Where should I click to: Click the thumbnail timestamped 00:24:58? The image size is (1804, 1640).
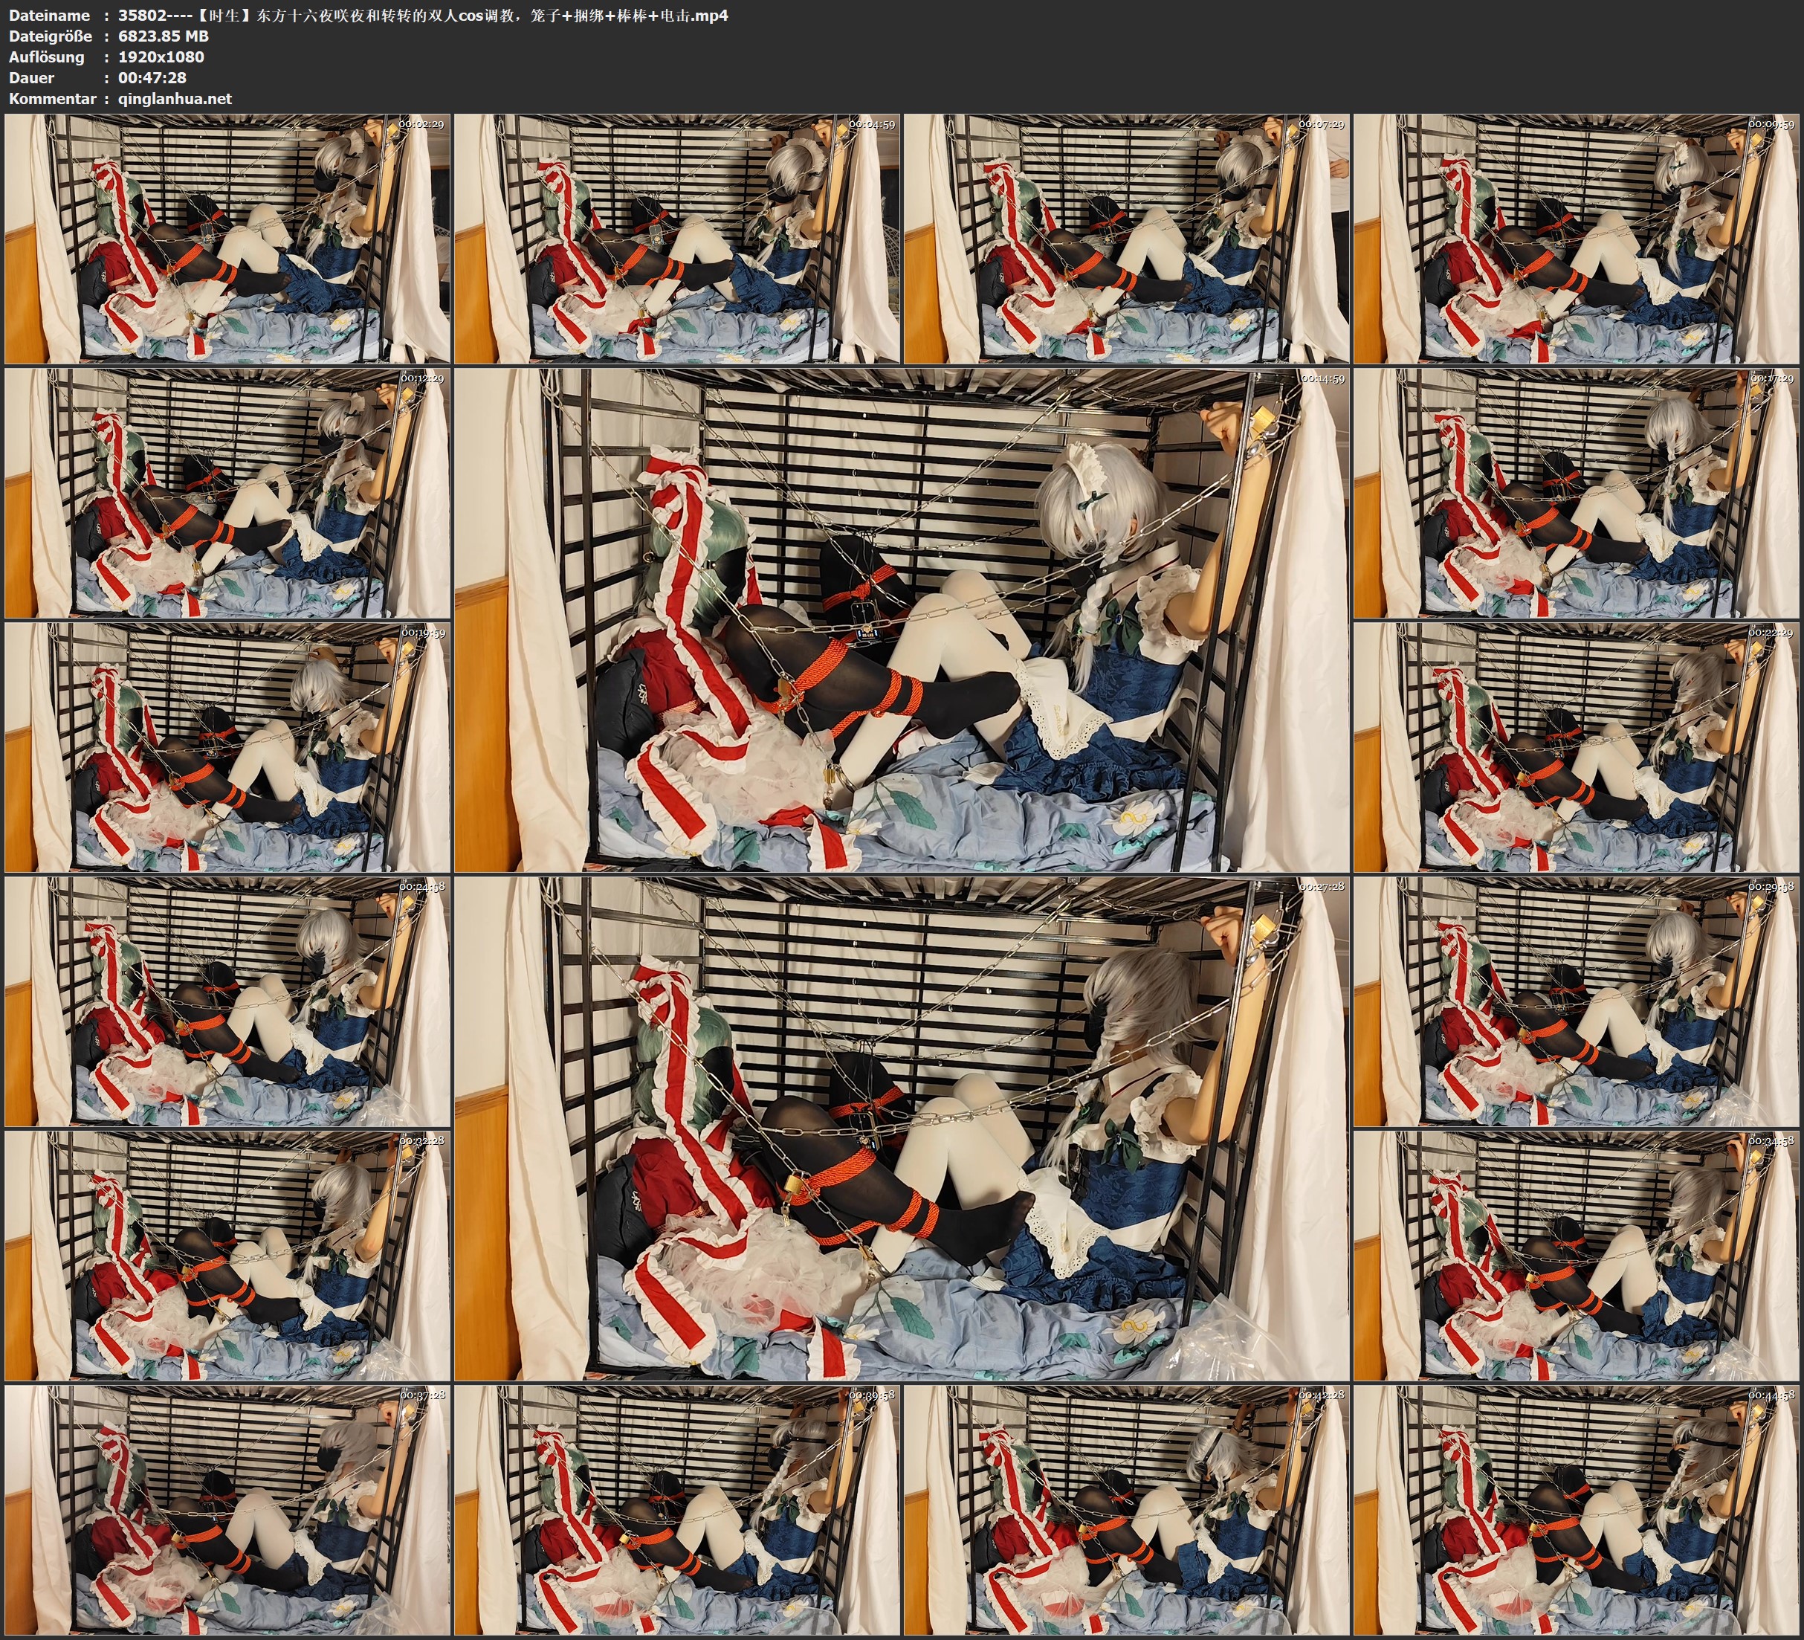(x=227, y=1001)
